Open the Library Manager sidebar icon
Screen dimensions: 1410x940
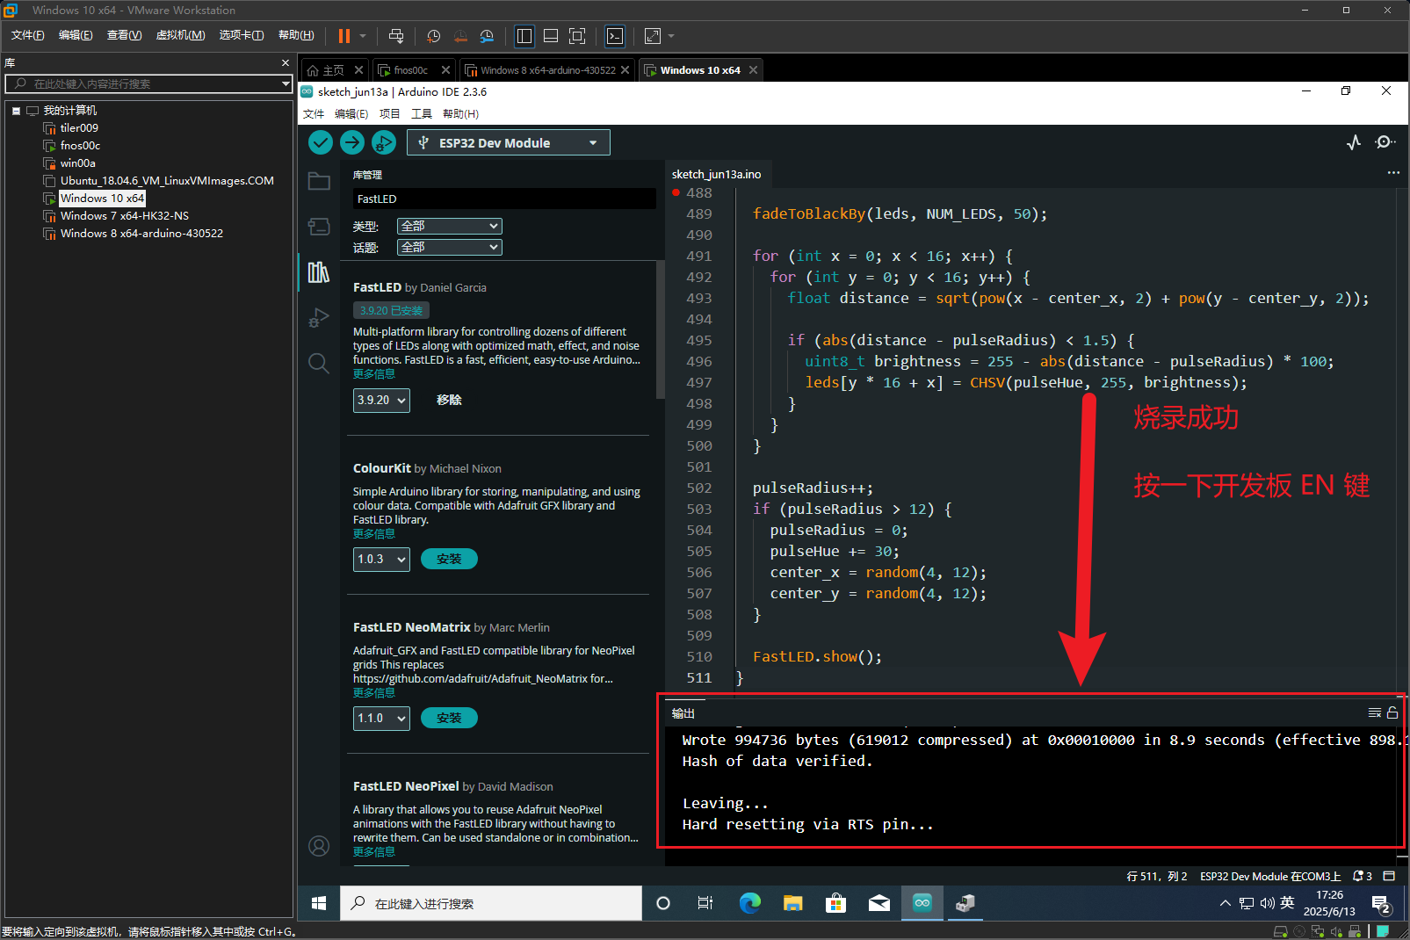click(x=319, y=272)
